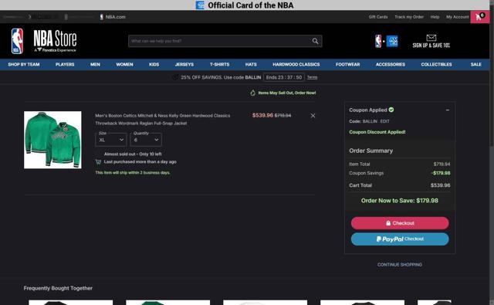Open the shopping cart icon
Screen dimensions: 494x305
pyautogui.click(x=480, y=17)
